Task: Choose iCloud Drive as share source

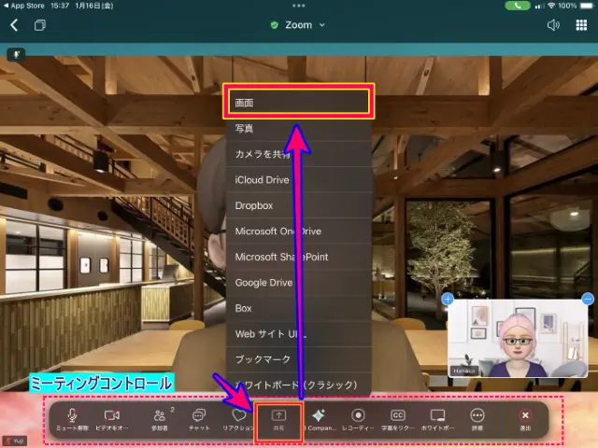Action: 299,180
